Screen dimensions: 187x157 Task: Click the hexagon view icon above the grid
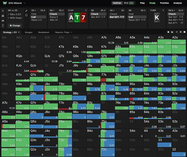[x=168, y=32]
